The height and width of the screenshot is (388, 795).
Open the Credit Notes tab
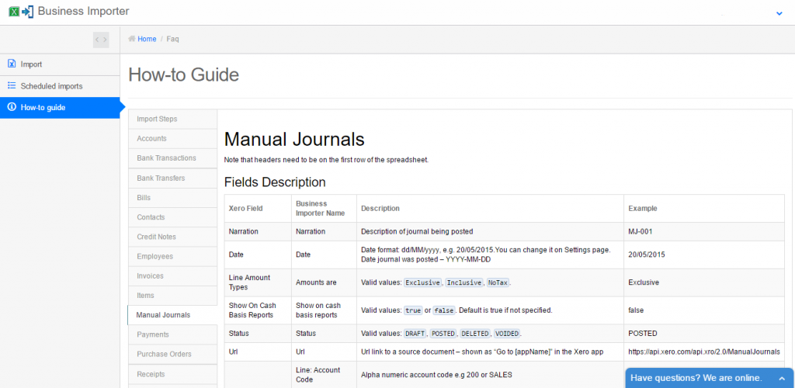coord(172,237)
